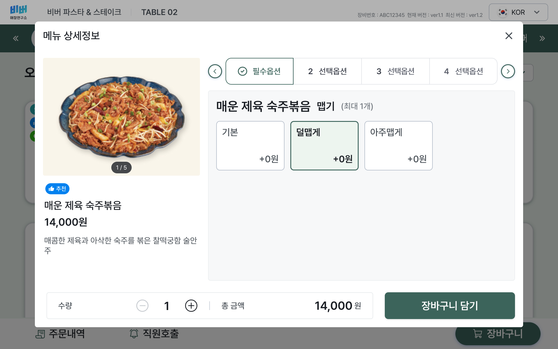Click the double-right chevron on the category bar
Screen dimensions: 558x349
point(542,38)
